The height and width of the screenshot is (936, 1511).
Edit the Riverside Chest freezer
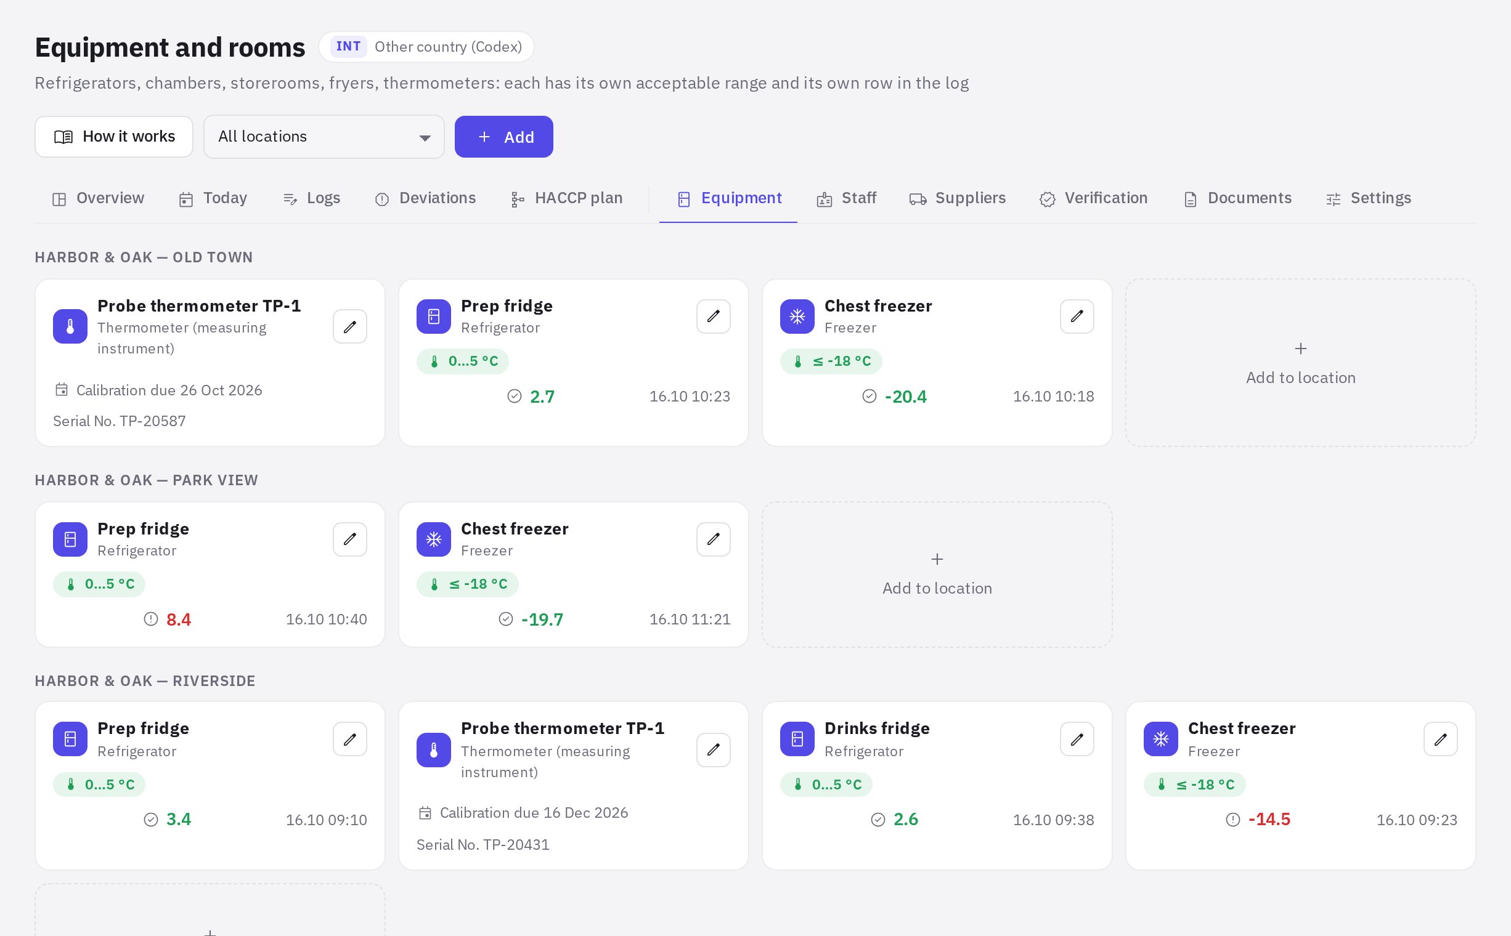tap(1440, 739)
